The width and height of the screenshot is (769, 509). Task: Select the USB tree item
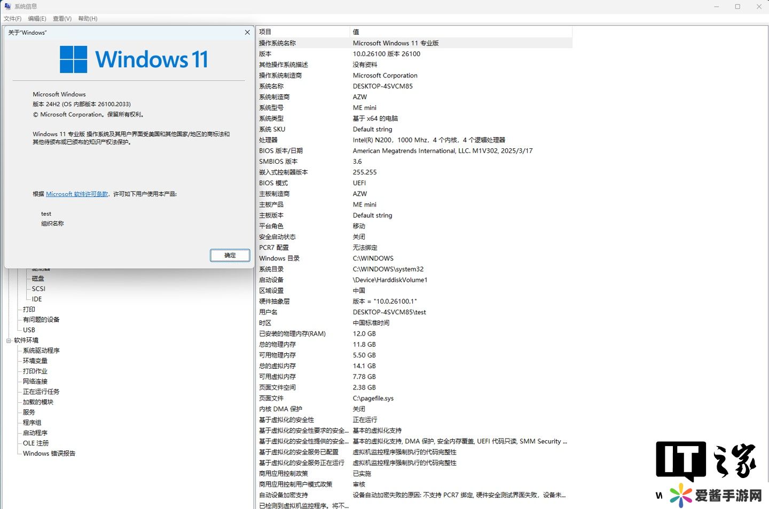click(x=29, y=330)
